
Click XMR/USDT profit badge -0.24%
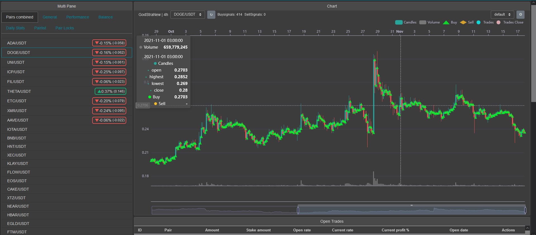coord(109,111)
